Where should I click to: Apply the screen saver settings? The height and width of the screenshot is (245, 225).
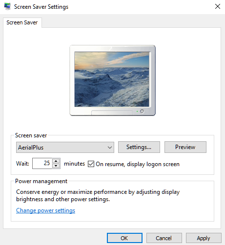pyautogui.click(x=204, y=238)
